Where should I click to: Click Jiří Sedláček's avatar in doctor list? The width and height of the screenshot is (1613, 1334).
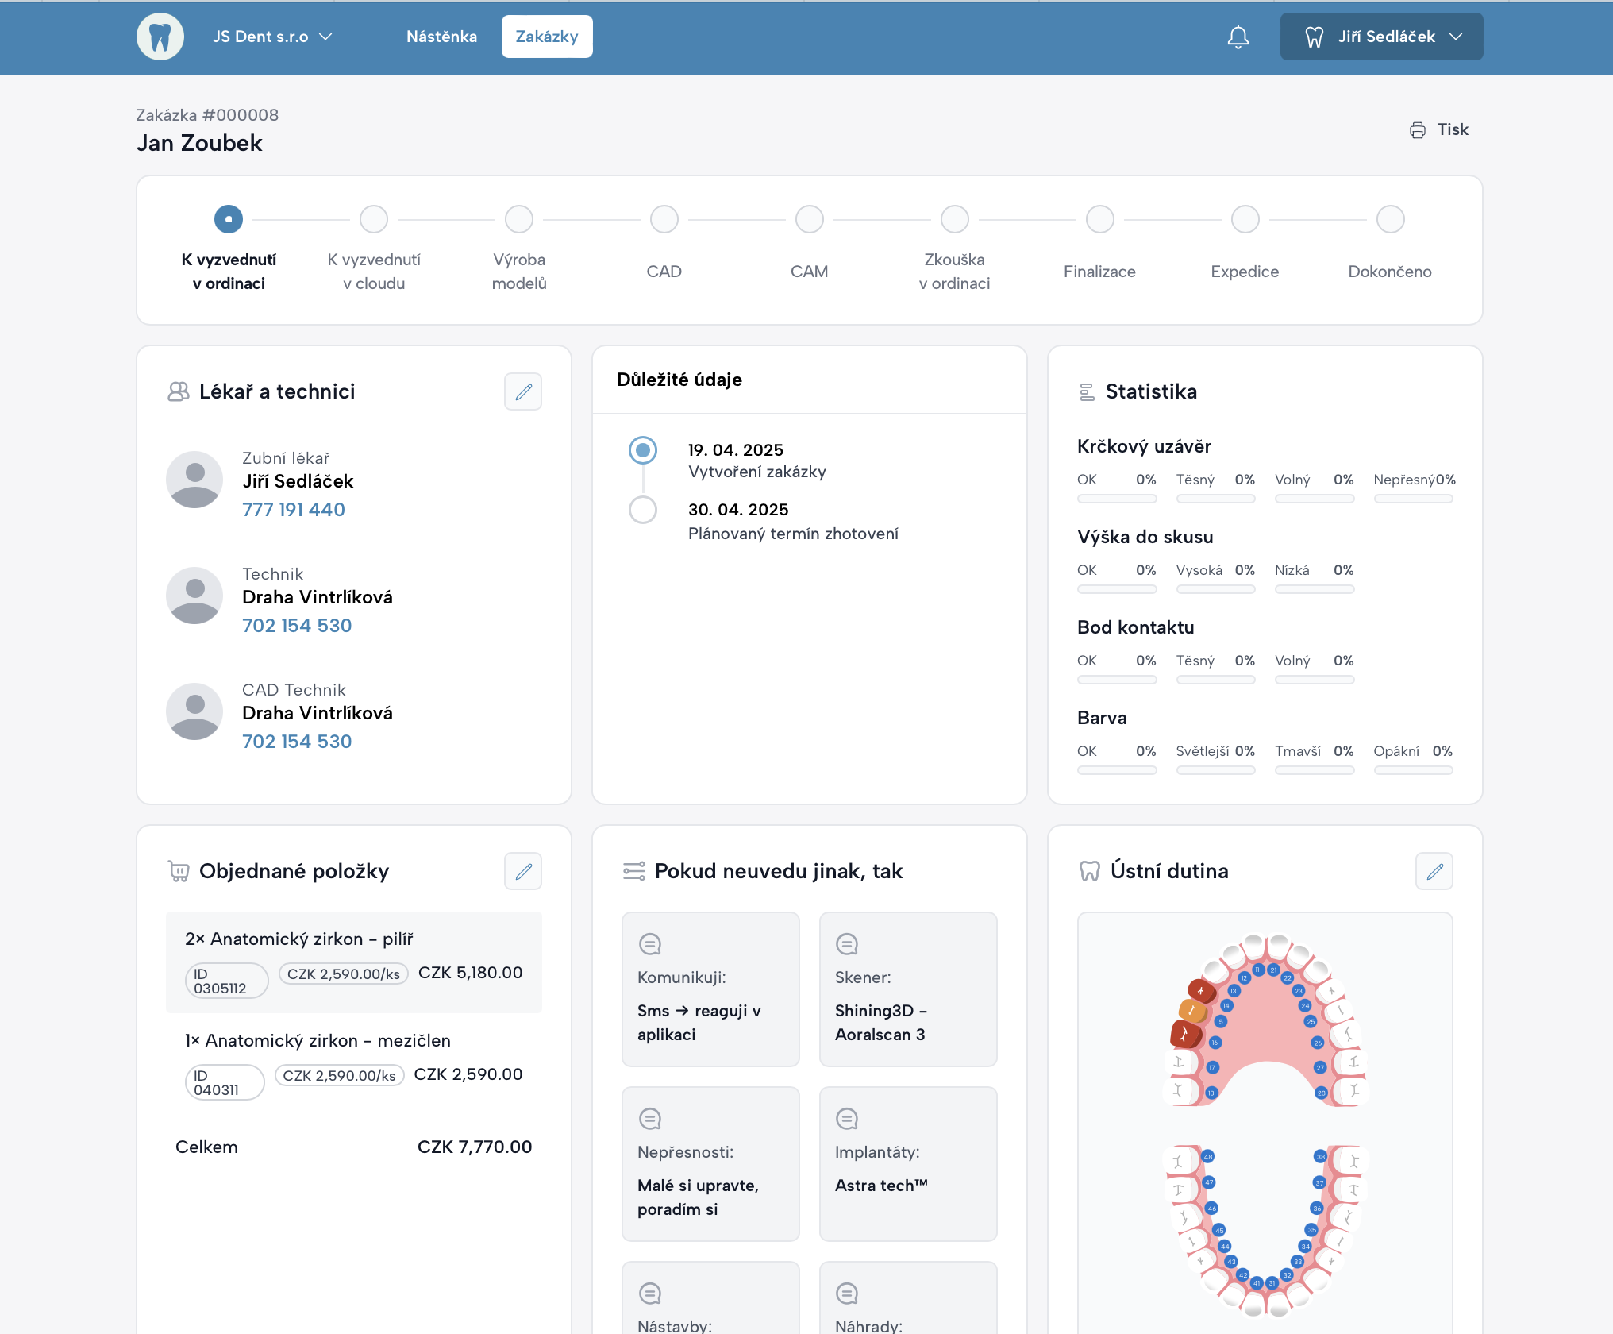coord(194,480)
